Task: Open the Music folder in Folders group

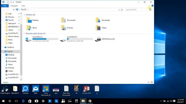Action: click(32, 28)
